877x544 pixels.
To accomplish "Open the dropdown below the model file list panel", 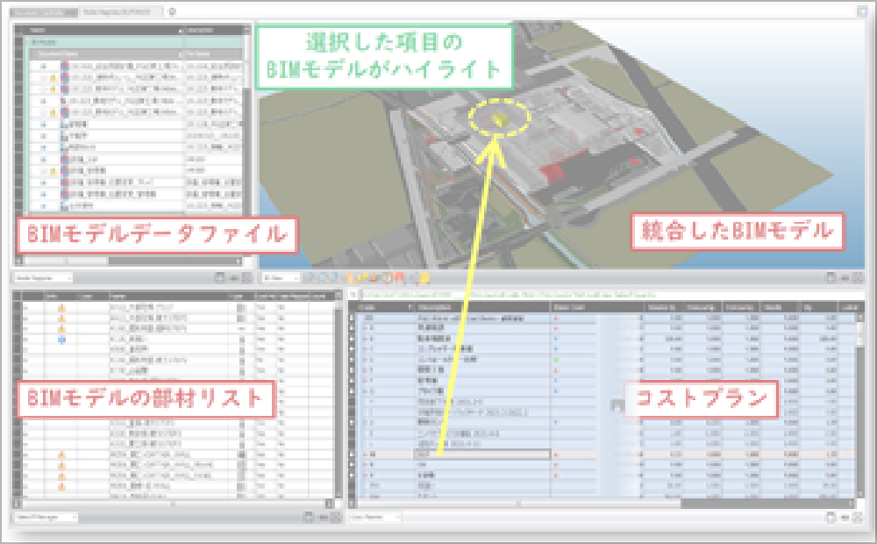I will (x=43, y=277).
